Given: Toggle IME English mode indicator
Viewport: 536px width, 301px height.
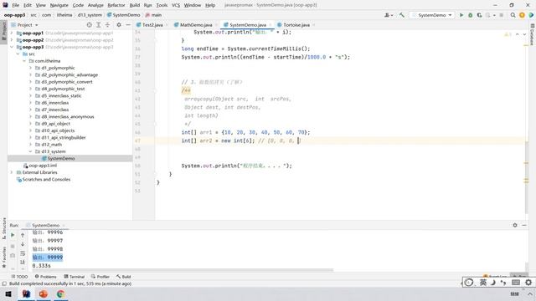Looking at the screenshot, I should (x=482, y=283).
